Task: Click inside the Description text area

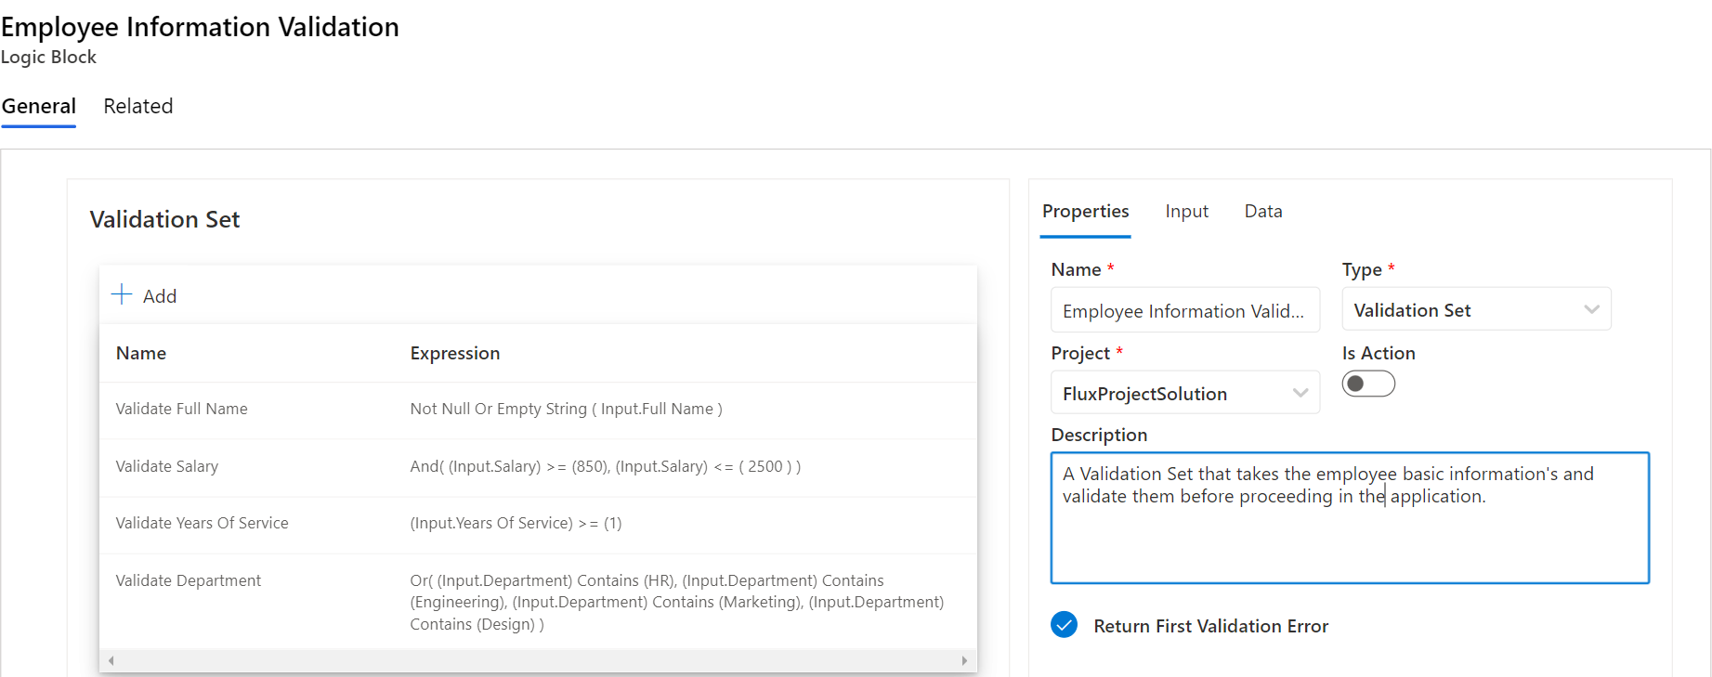Action: [1350, 518]
